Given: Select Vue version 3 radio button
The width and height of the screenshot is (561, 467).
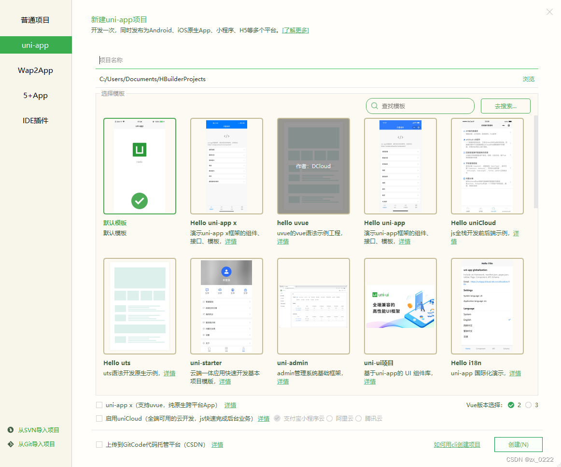Looking at the screenshot, I should [x=529, y=405].
